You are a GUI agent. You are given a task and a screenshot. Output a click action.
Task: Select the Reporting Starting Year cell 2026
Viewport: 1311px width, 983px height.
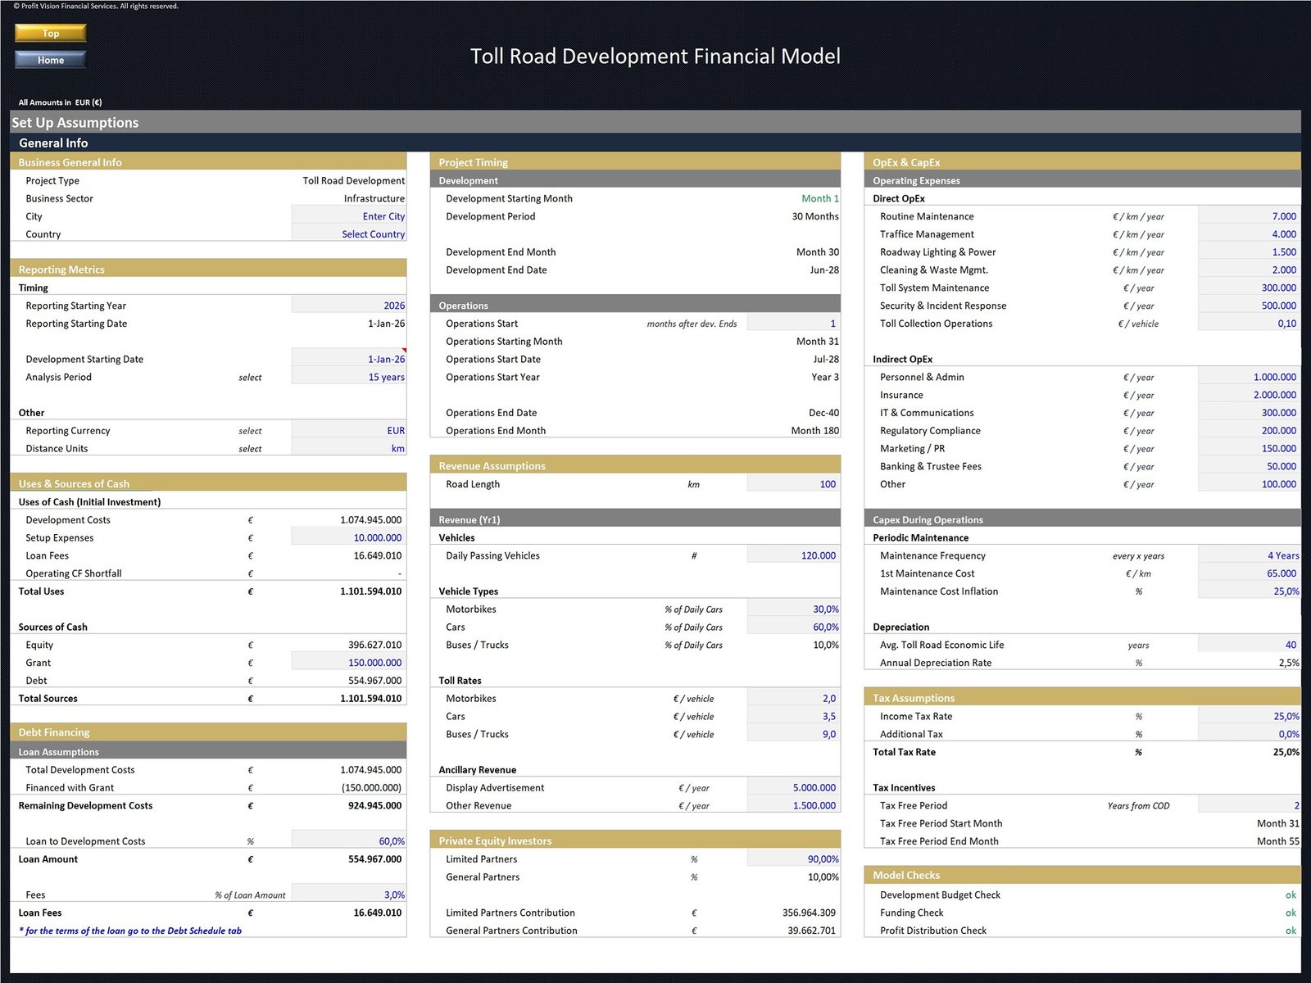[x=348, y=306]
